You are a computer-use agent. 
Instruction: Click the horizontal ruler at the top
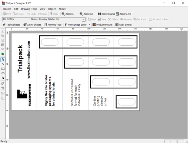pos(97,29)
